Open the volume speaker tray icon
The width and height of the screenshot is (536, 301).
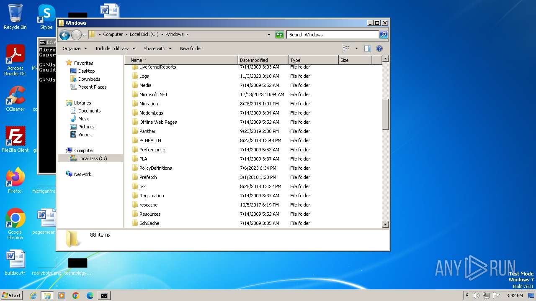pyautogui.click(x=476, y=296)
